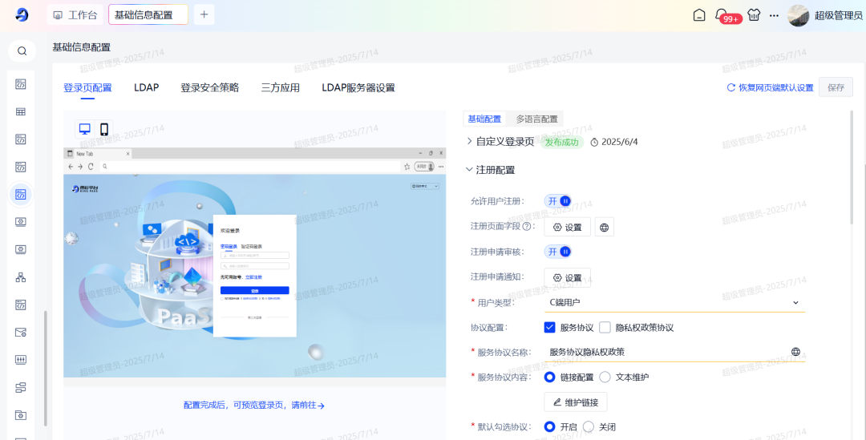Image resolution: width=866 pixels, height=440 pixels.
Task: Switch to desktop preview icon
Action: click(84, 129)
